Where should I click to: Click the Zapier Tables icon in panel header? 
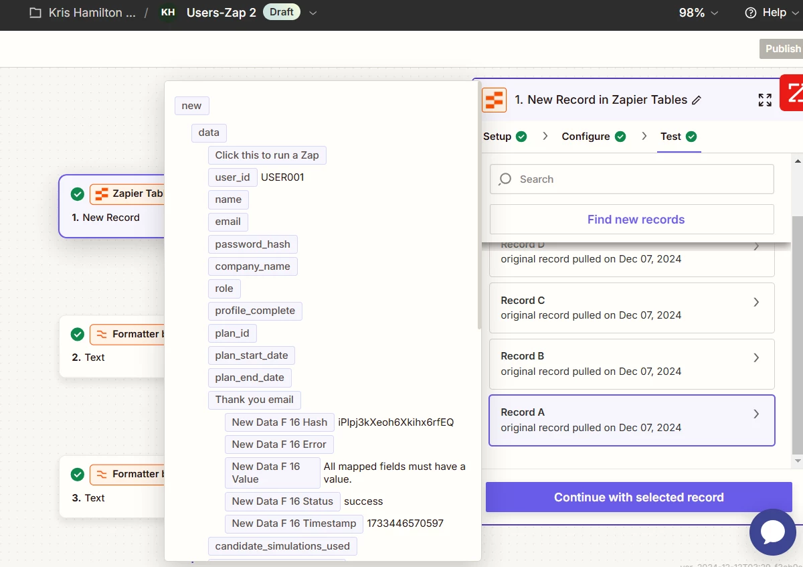[x=494, y=100]
